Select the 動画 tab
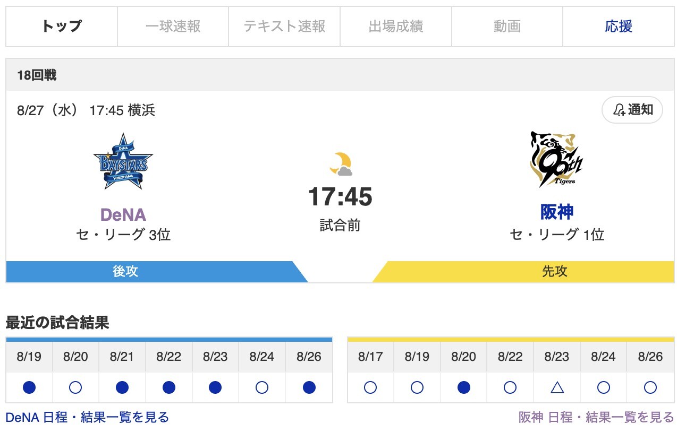This screenshot has width=677, height=432. click(507, 27)
